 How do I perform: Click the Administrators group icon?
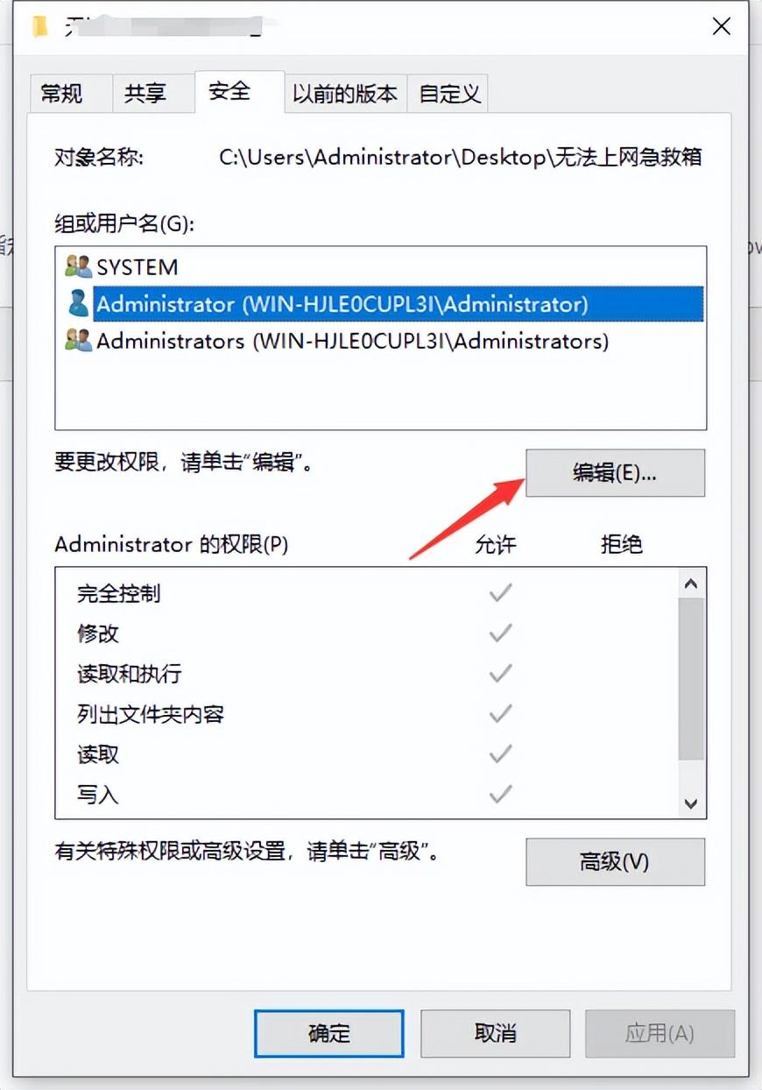tap(78, 341)
